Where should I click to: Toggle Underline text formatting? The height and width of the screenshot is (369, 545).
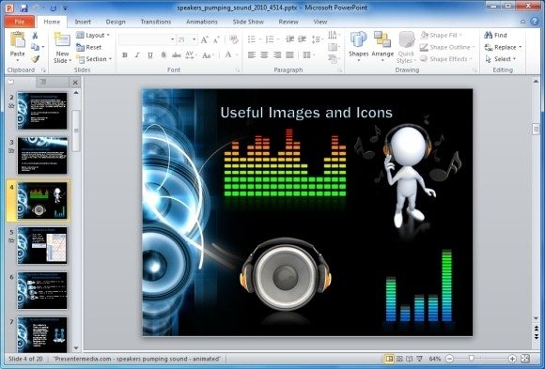click(x=150, y=54)
